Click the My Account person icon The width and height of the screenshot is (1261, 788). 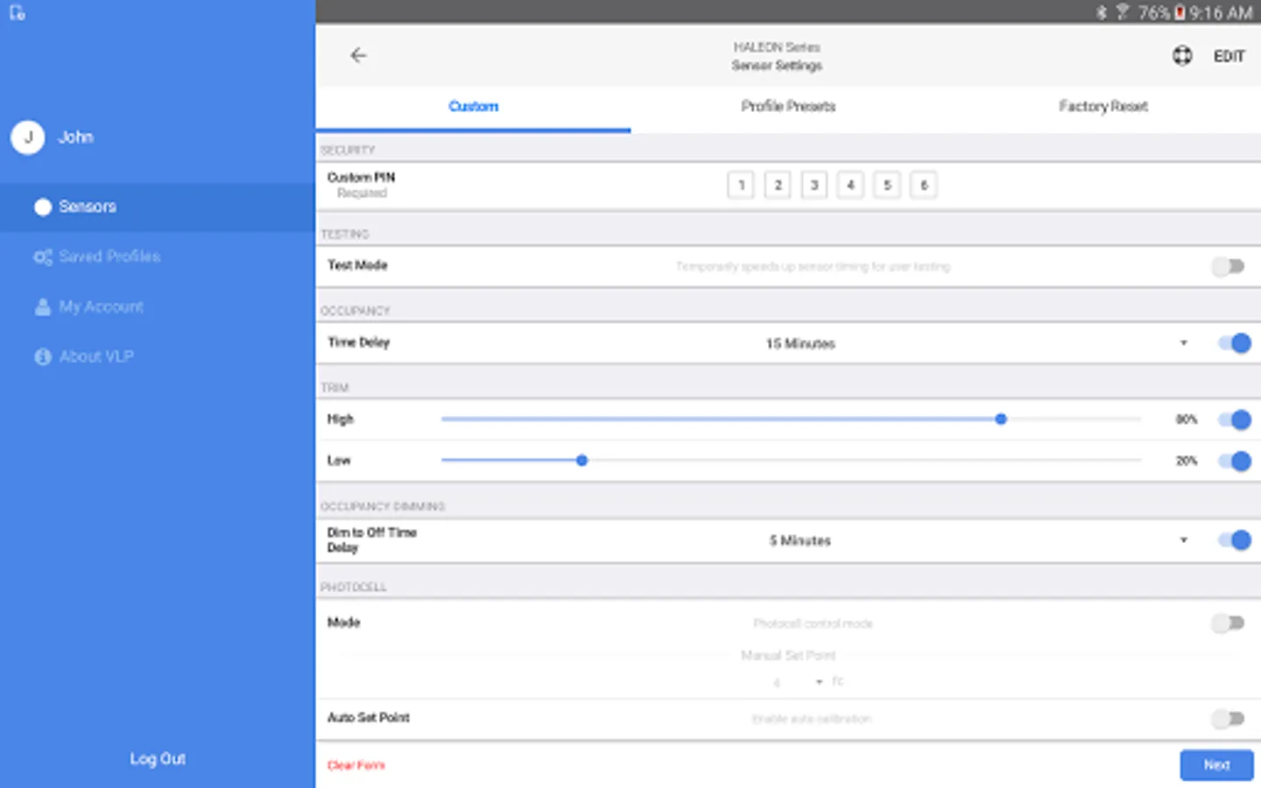(x=42, y=306)
